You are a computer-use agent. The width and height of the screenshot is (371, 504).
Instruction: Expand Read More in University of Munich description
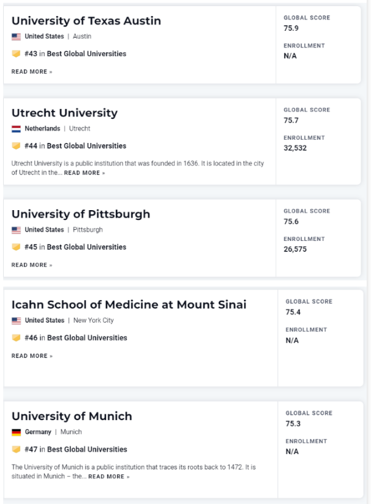pos(108,477)
